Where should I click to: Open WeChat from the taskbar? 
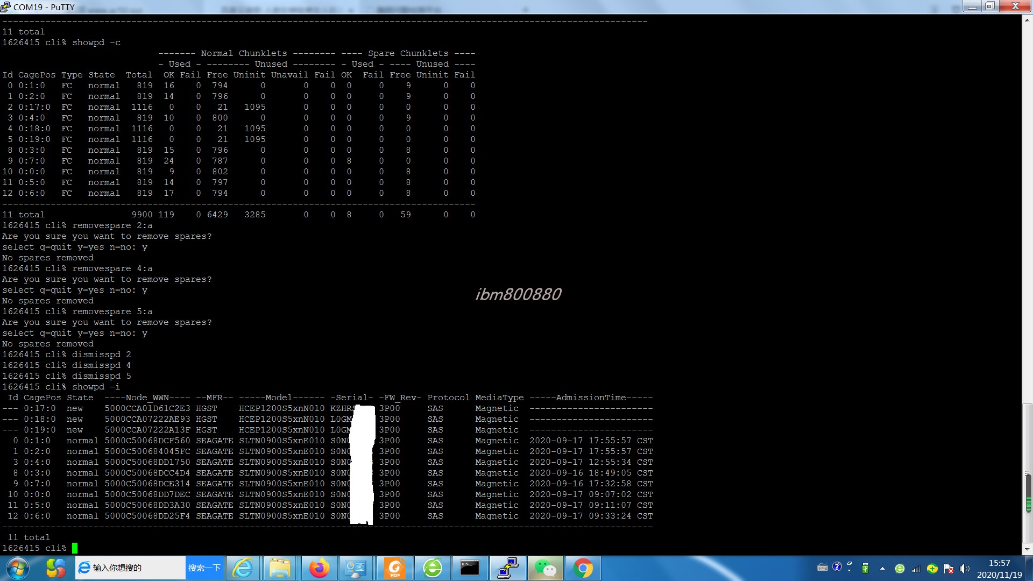[x=545, y=568]
